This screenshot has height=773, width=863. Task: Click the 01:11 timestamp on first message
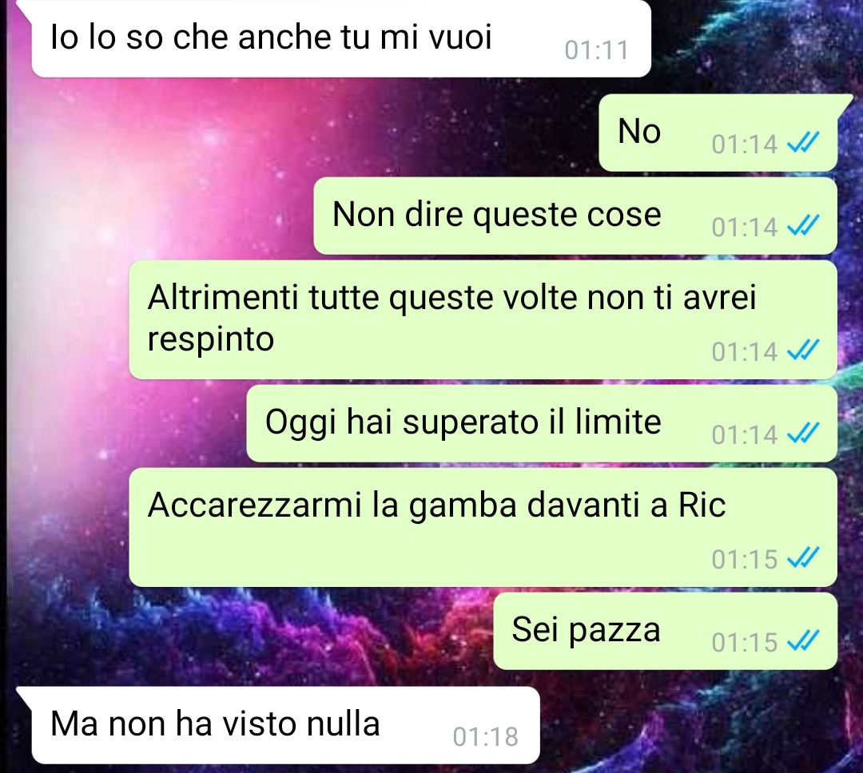(x=596, y=50)
